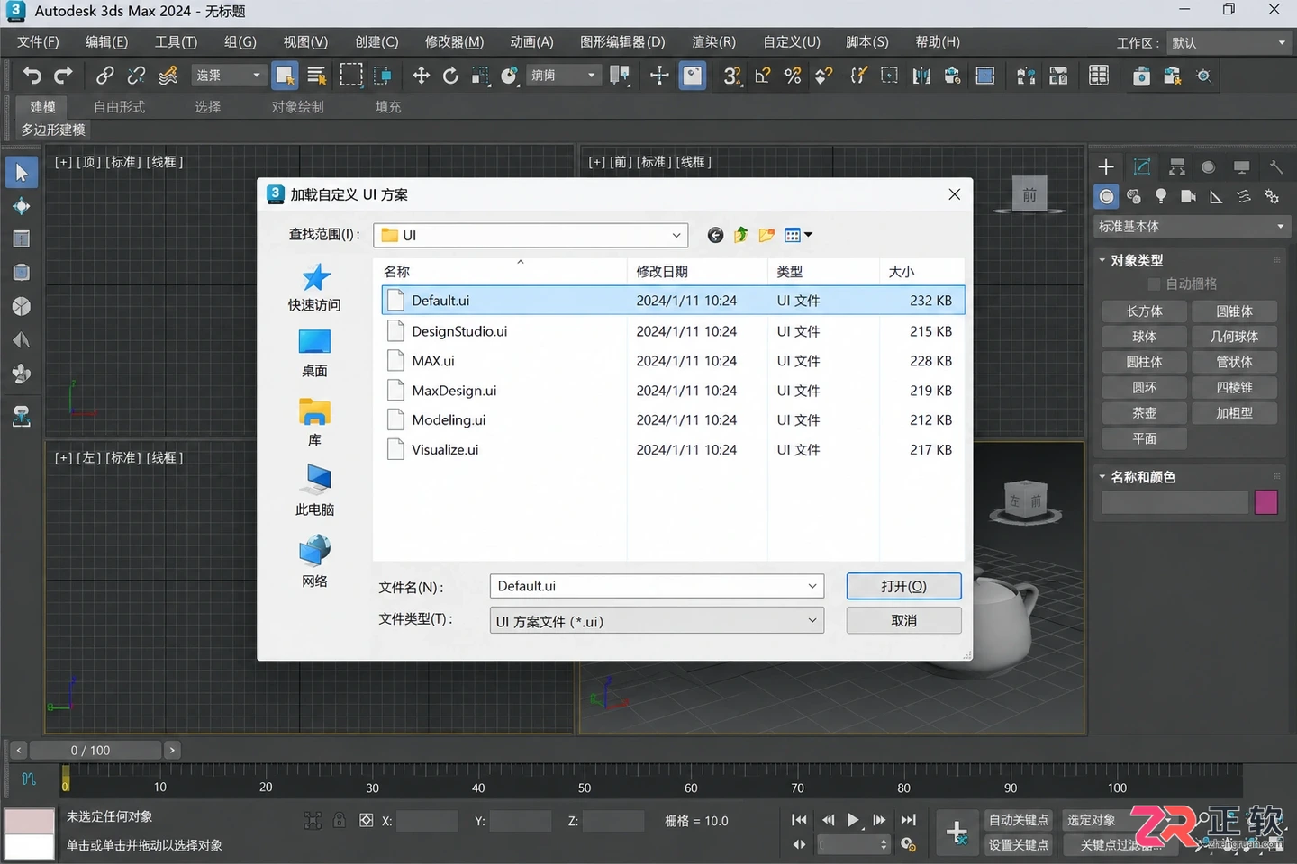The width and height of the screenshot is (1297, 864).
Task: Select the Geometry category icon
Action: click(1107, 196)
